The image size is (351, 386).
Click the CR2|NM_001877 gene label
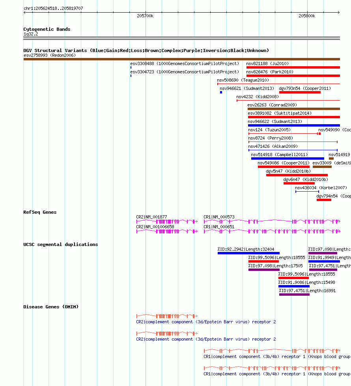click(x=151, y=217)
